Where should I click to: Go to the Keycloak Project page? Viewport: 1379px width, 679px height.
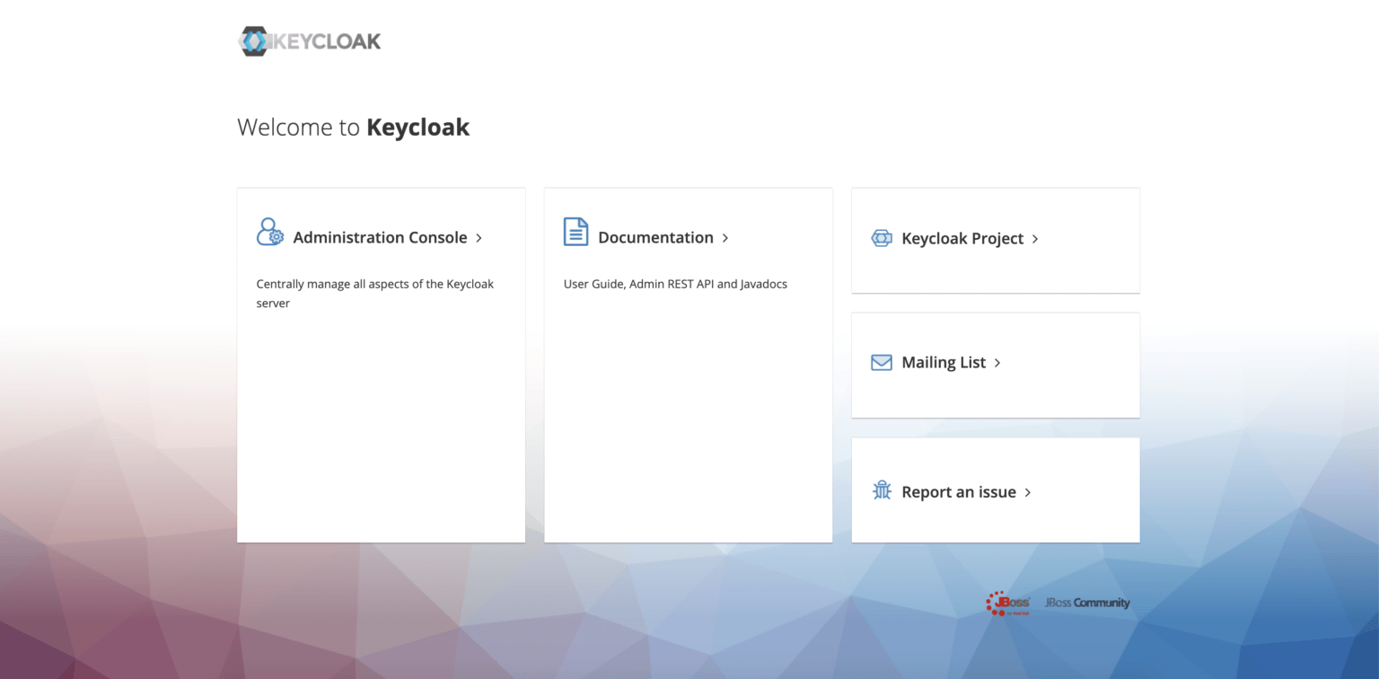[x=962, y=239]
